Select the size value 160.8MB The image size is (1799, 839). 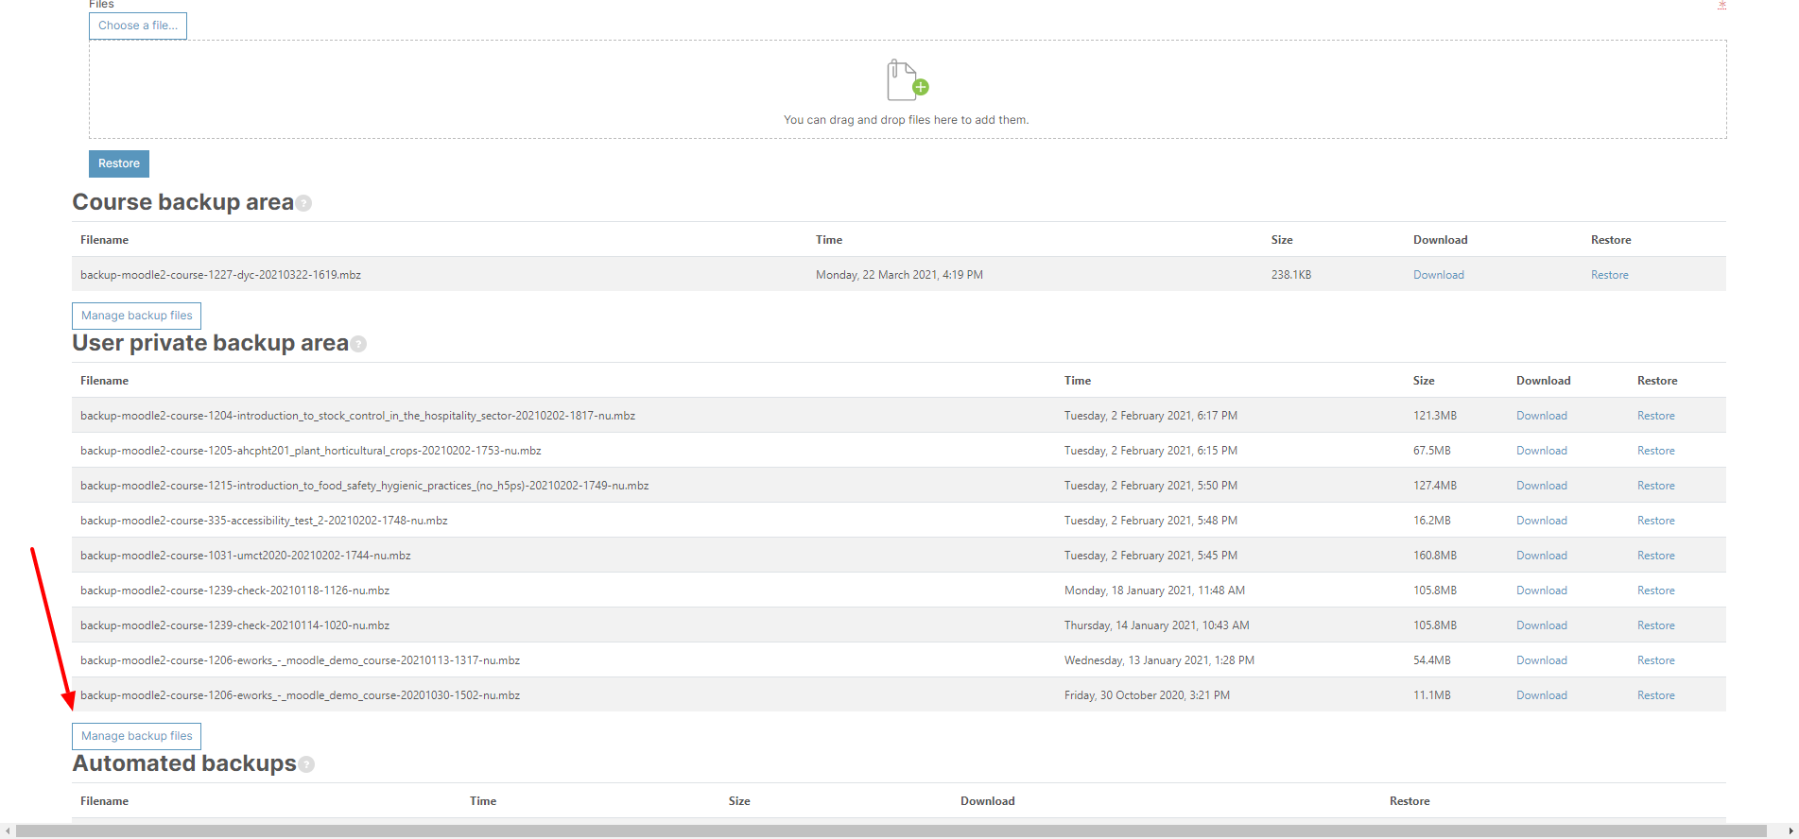tap(1435, 556)
